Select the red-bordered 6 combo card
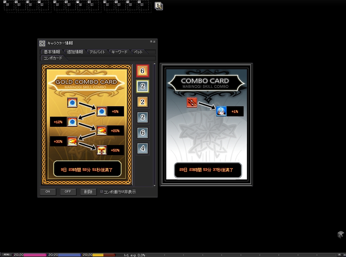The width and height of the screenshot is (346, 257). point(143,71)
